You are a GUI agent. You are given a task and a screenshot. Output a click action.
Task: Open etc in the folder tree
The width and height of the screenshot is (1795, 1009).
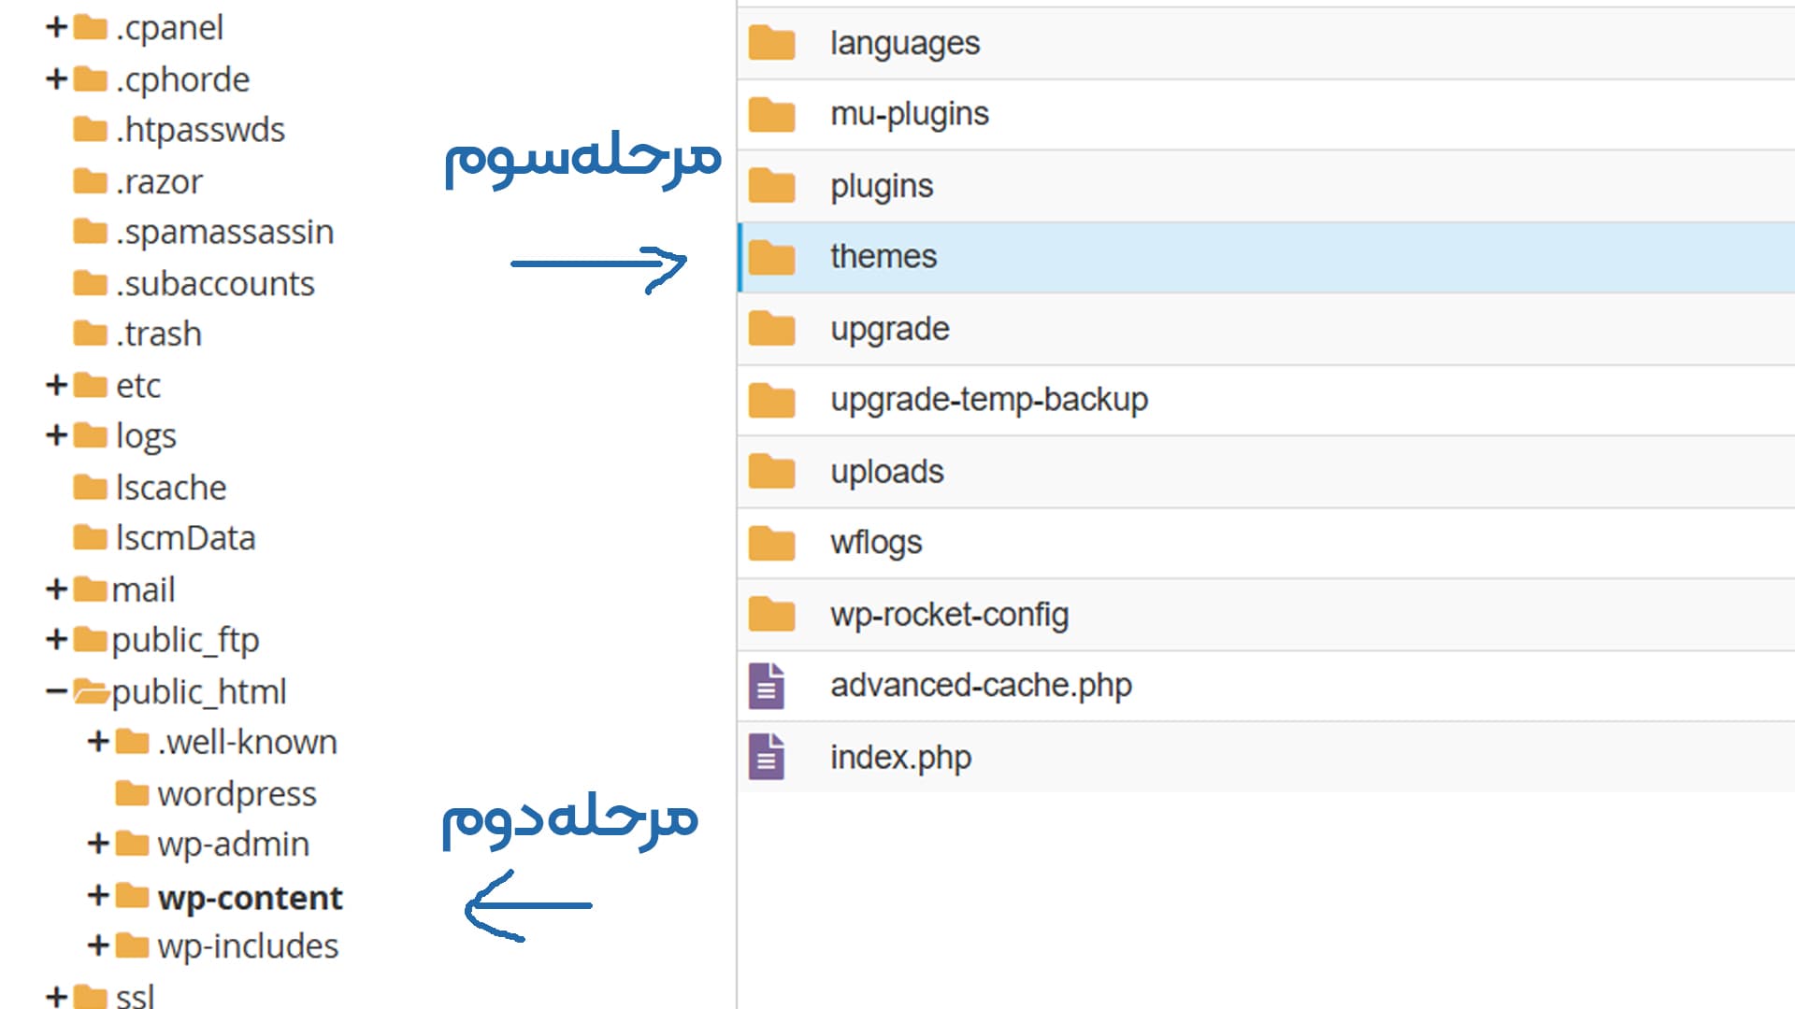138,386
